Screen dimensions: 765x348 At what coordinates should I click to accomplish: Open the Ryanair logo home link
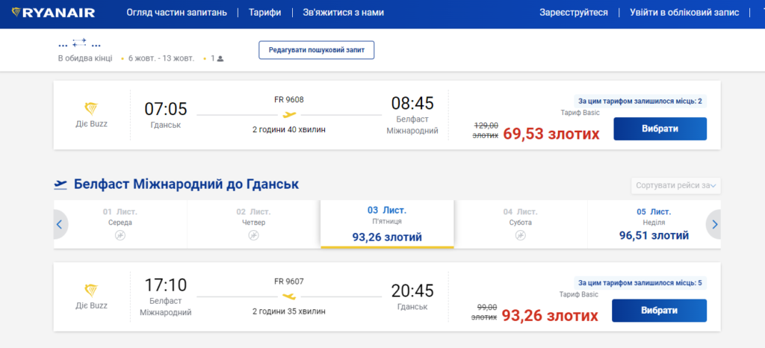(53, 13)
